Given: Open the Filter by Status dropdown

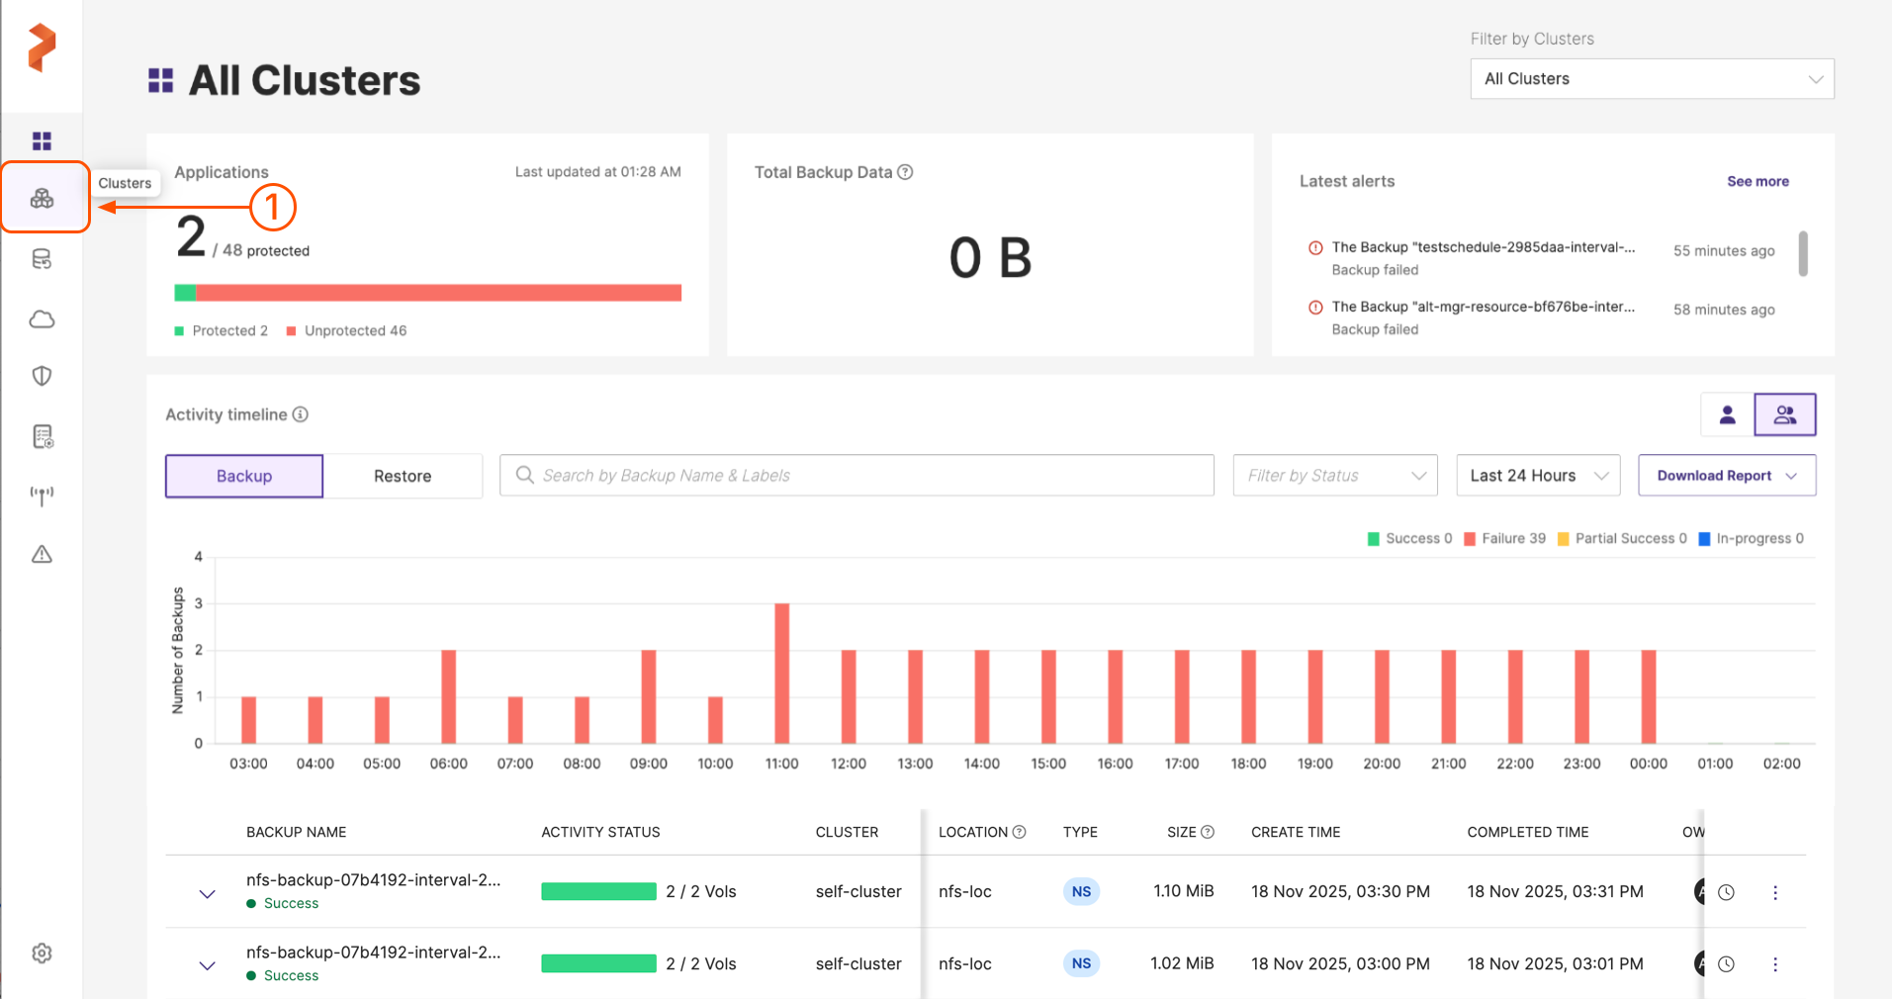Looking at the screenshot, I should (1334, 476).
